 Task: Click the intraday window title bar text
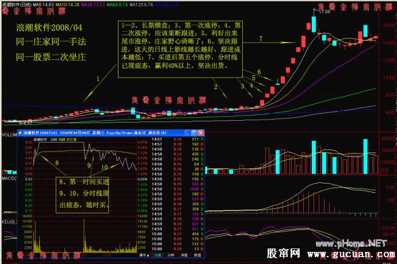[95, 133]
